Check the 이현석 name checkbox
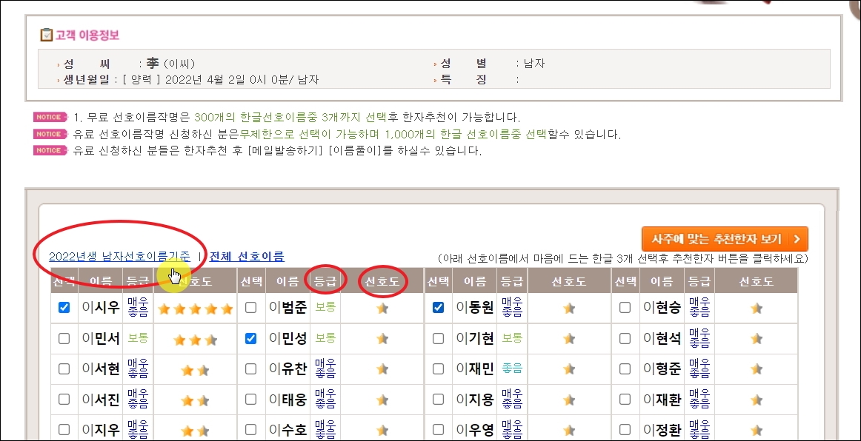 coord(625,338)
